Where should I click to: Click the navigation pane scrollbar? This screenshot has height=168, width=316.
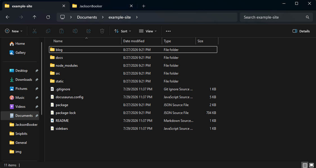click(x=42, y=79)
